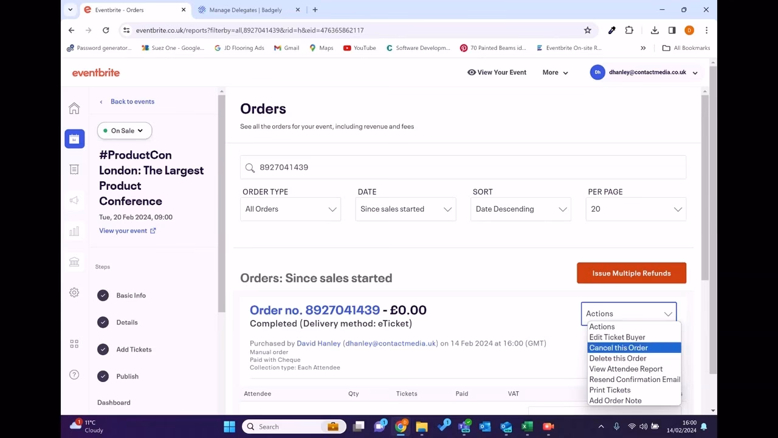Image resolution: width=778 pixels, height=438 pixels.
Task: Open the Publish step
Action: pos(128,377)
